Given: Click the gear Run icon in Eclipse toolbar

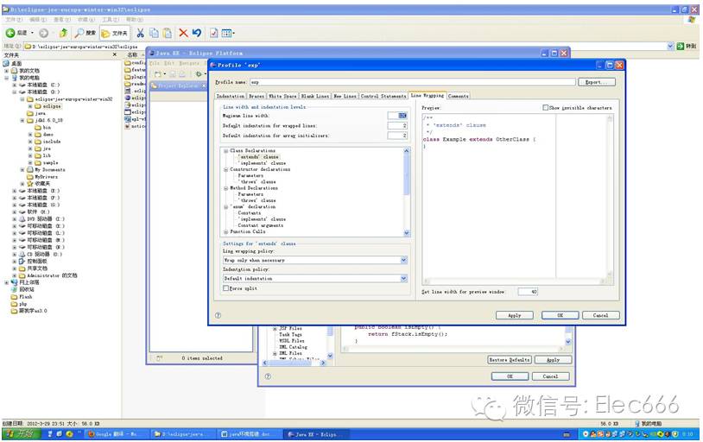Looking at the screenshot, I should pos(199,74).
